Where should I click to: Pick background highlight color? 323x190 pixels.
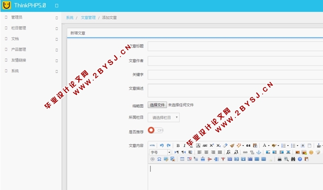coord(274,146)
